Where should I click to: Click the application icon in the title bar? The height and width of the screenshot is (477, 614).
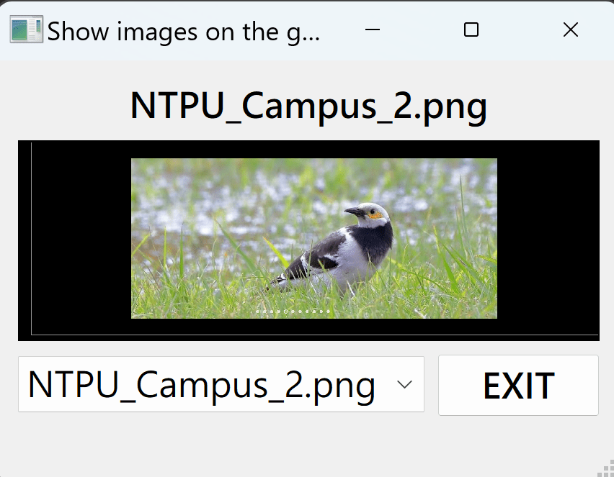(26, 29)
